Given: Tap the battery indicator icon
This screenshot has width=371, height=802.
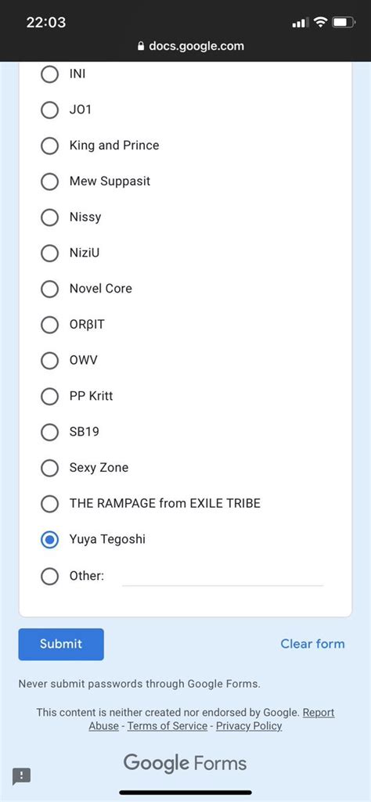Looking at the screenshot, I should 344,22.
